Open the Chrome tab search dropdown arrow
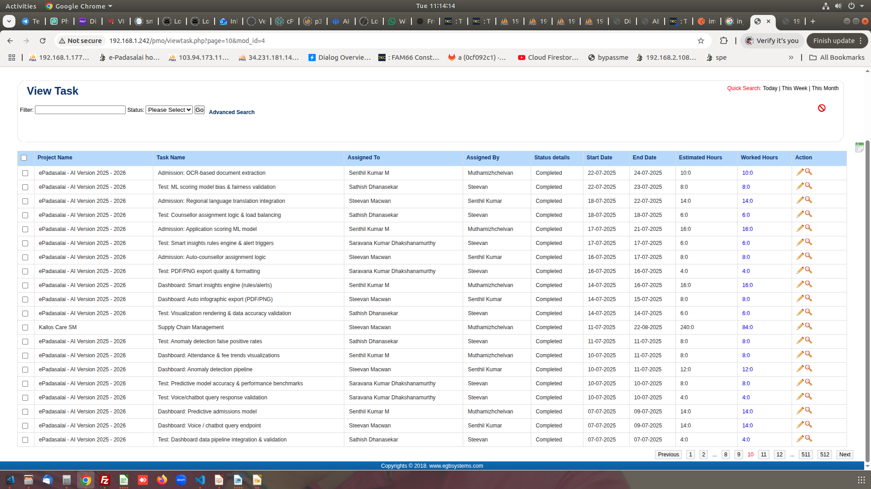 coord(9,21)
